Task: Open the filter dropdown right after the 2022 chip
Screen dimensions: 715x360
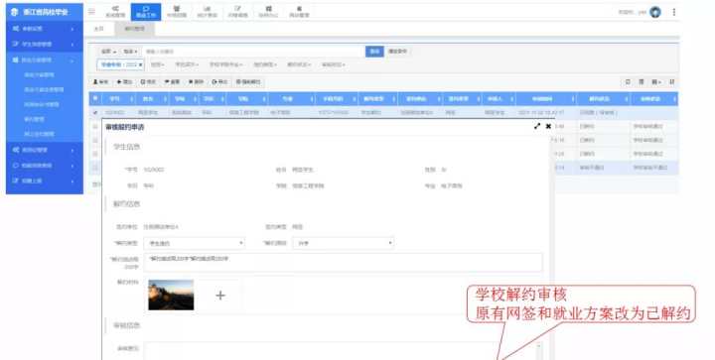Action: (x=157, y=64)
